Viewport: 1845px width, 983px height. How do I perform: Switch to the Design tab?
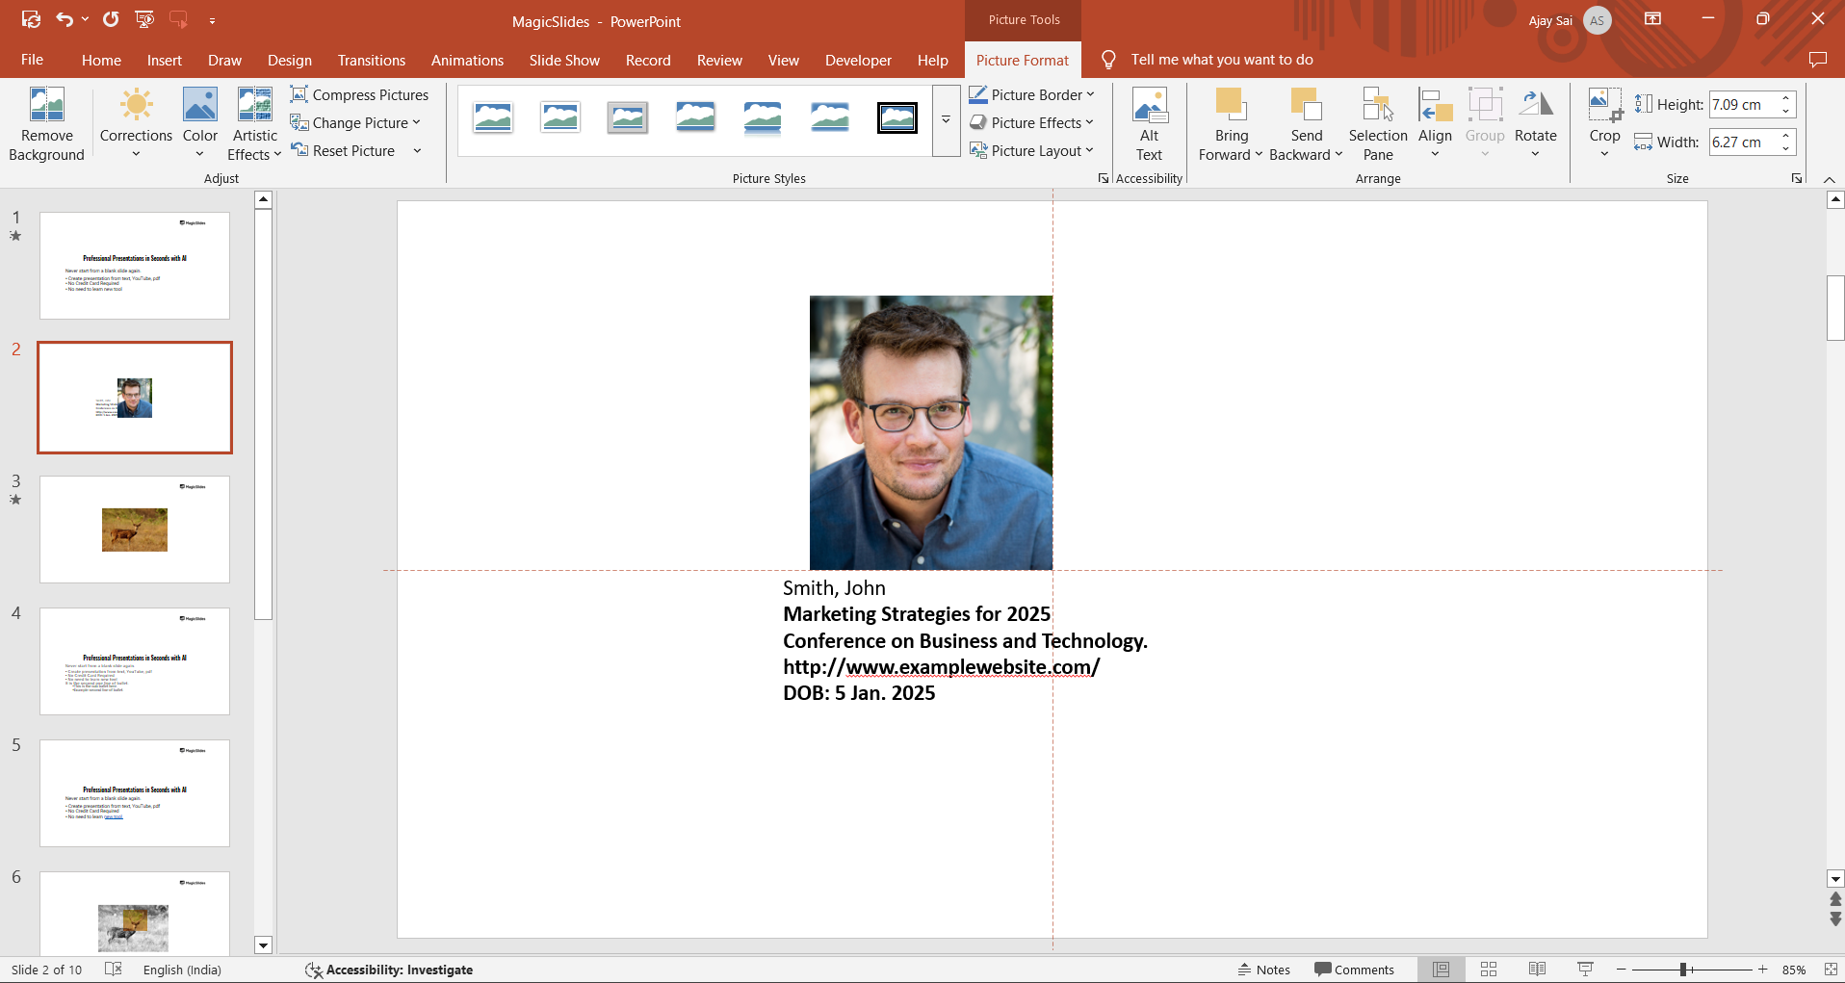click(289, 60)
